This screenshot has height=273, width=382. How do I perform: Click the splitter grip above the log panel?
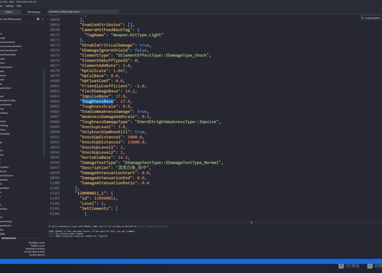click(251, 222)
